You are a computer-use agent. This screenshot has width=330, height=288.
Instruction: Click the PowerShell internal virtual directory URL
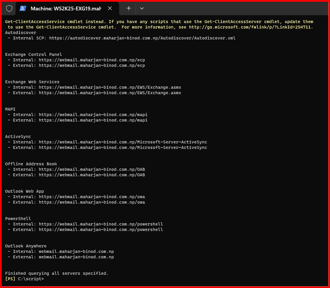pos(101,224)
